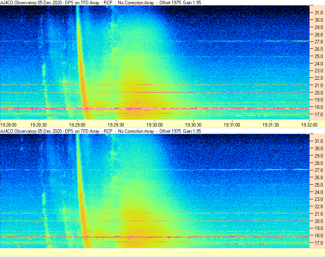The height and width of the screenshot is (257, 325).
Task: Click 18.0 MHz label on lower spectrogram
Action: (x=319, y=236)
